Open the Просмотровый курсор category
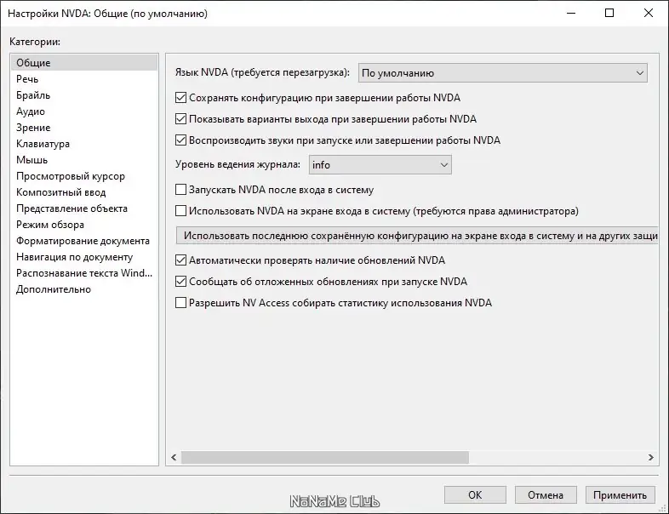 point(84,176)
